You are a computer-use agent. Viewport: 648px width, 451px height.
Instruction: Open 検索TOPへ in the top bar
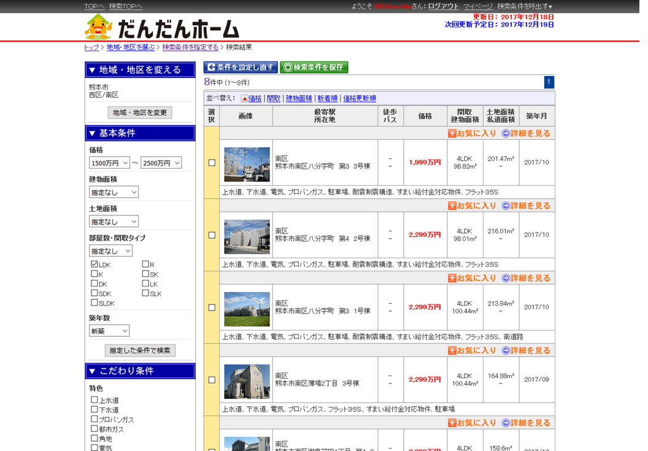[x=126, y=6]
